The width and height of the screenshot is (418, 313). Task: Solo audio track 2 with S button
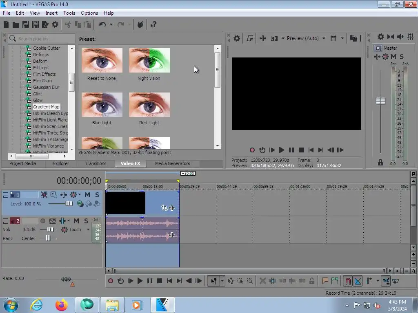pyautogui.click(x=86, y=221)
